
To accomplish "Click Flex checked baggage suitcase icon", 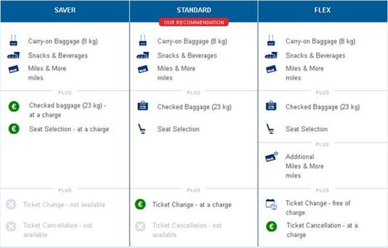I will (x=271, y=106).
